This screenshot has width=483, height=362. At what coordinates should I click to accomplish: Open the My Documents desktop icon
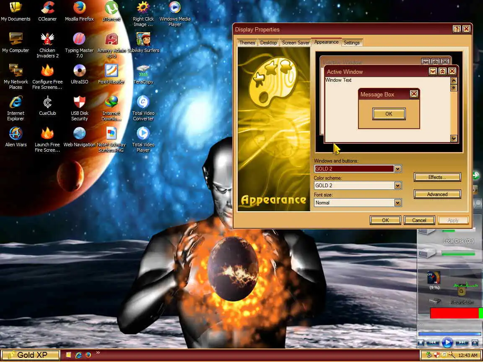(x=16, y=11)
